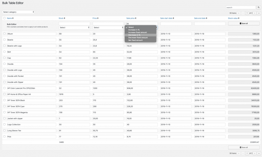Click the bulk Sale end date field
This screenshot has width=262, height=157.
click(210, 24)
